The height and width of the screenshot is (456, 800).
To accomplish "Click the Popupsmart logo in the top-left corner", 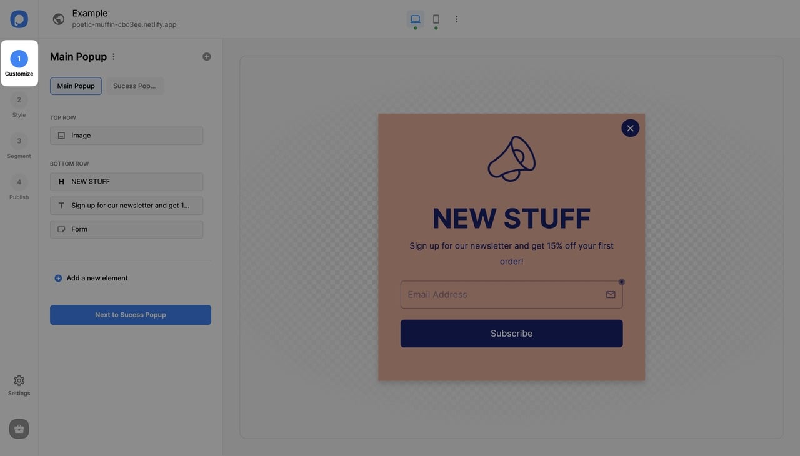I will (x=19, y=19).
